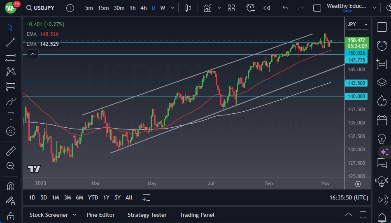Image resolution: width=391 pixels, height=223 pixels.
Task: Toggle lock all drawing tools
Action: tap(11, 216)
